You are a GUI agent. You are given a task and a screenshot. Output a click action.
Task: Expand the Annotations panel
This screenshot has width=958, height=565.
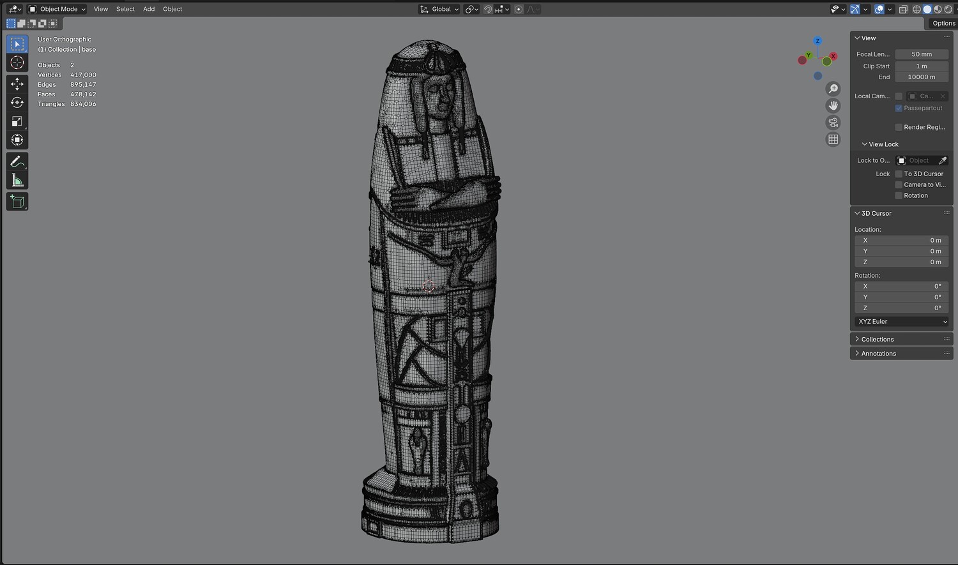pos(857,353)
